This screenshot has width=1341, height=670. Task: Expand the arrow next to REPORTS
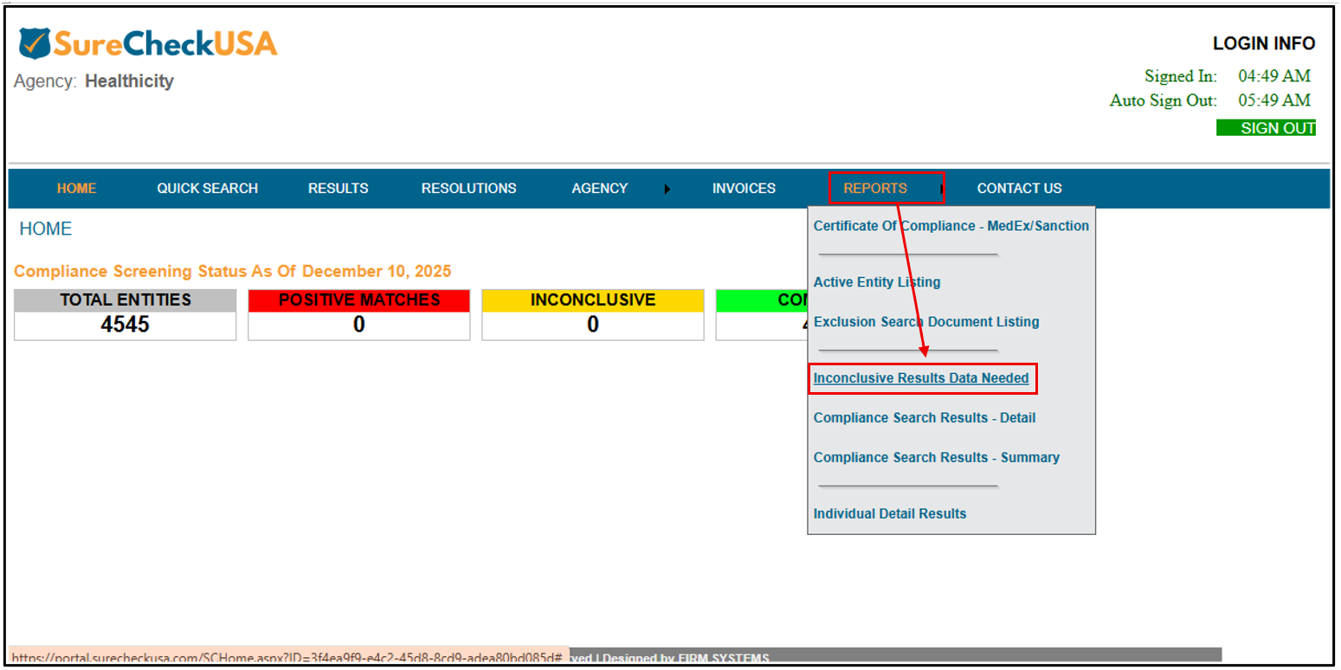coord(943,189)
